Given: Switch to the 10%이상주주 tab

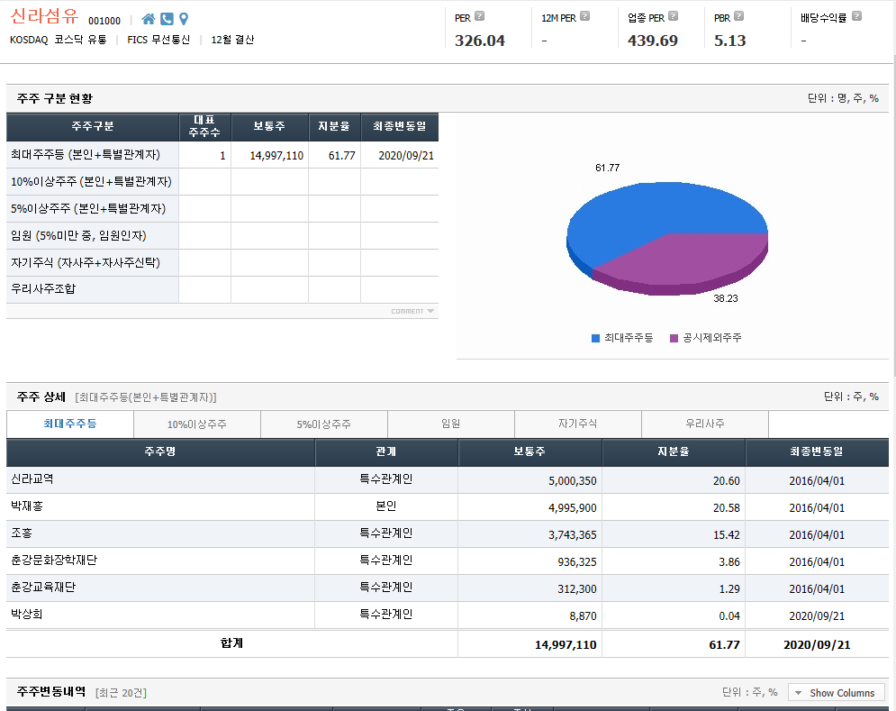Looking at the screenshot, I should click(197, 424).
